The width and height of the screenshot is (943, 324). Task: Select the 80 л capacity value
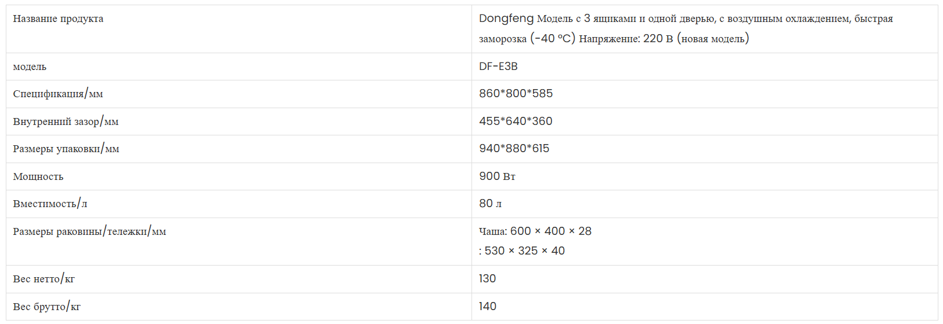coord(490,204)
